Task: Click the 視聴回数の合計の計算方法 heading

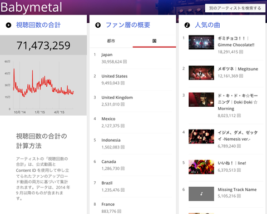Action: click(x=41, y=141)
